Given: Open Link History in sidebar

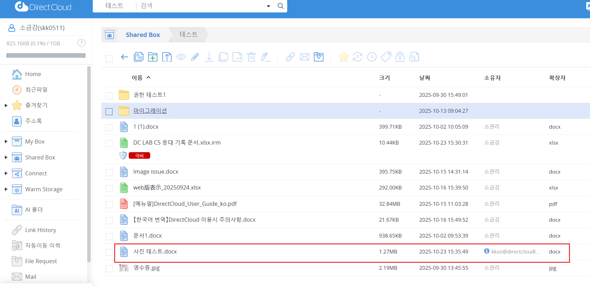Looking at the screenshot, I should tap(40, 230).
